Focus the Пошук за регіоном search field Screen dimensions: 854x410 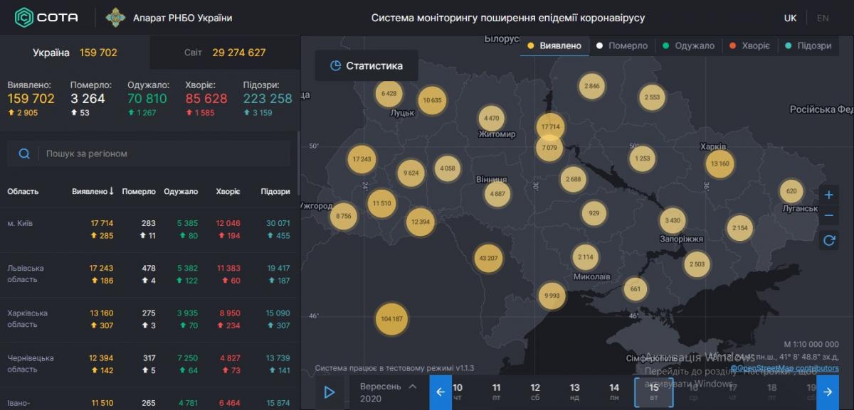pos(149,153)
